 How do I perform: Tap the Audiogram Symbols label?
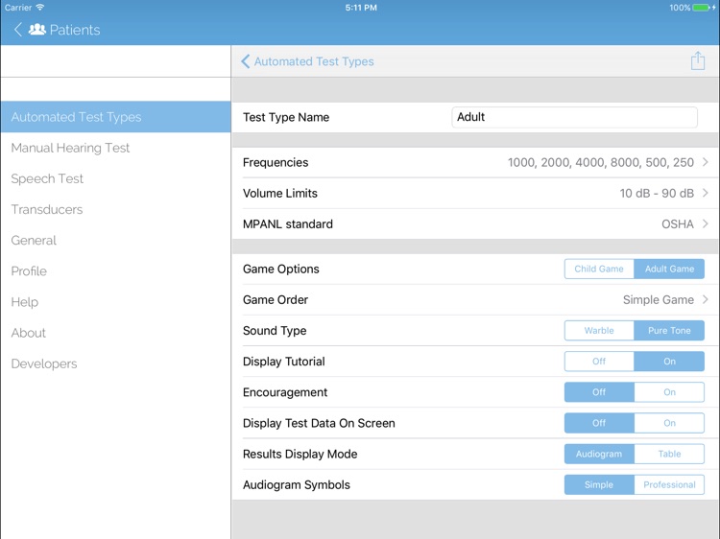[x=297, y=485]
